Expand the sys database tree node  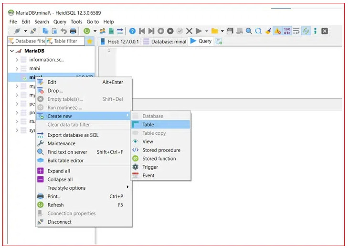click(17, 130)
